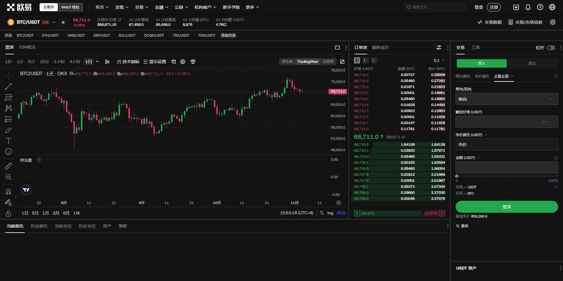Viewport: 563px width, 281px height.
Task: Select 卖出 sell tab
Action: [x=532, y=63]
